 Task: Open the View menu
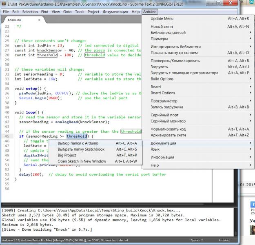[55, 12]
